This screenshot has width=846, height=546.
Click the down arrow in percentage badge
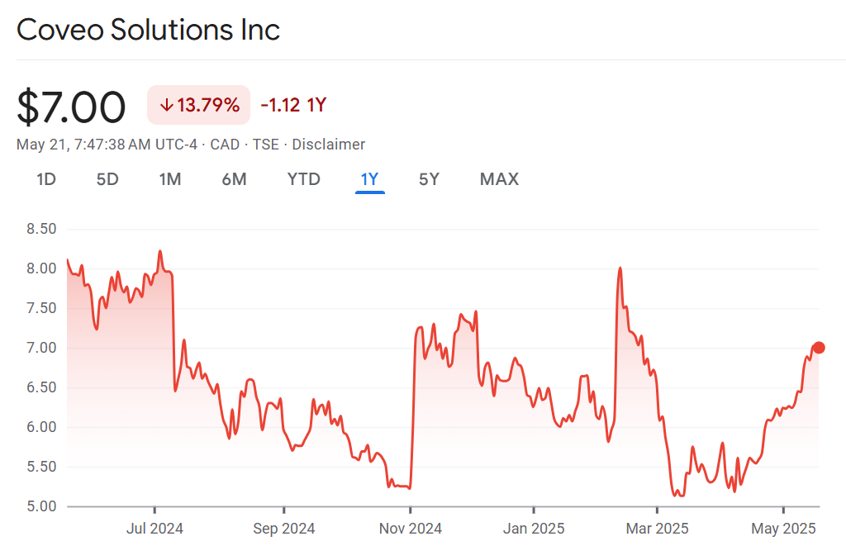(166, 106)
